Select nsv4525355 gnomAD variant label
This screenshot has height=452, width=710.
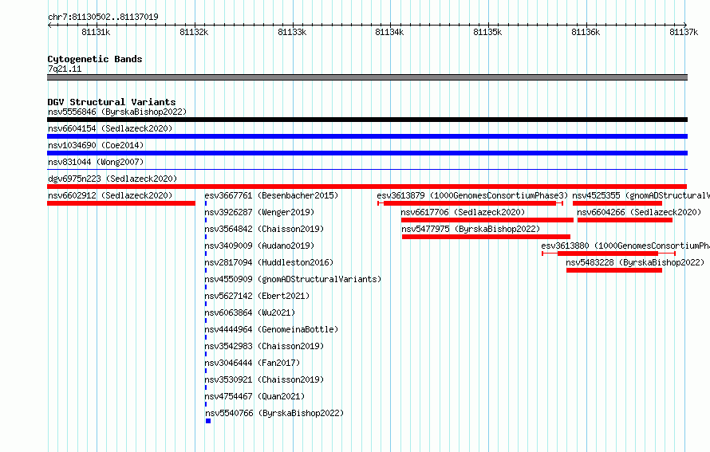coord(641,195)
